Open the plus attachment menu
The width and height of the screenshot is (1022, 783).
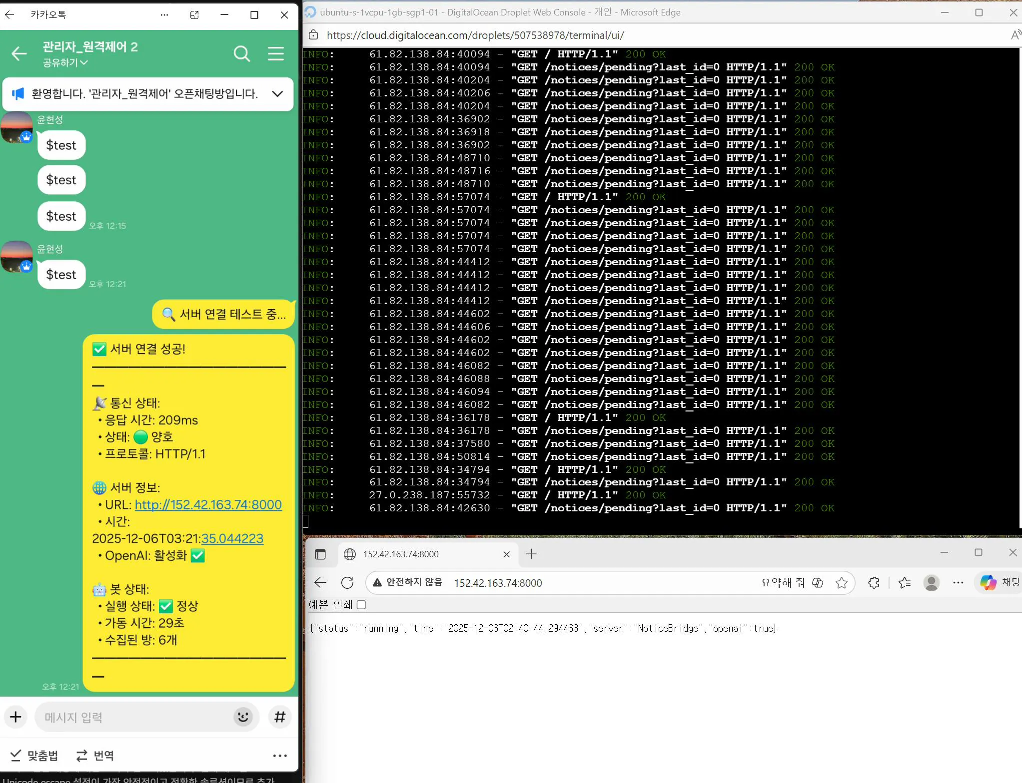(15, 717)
